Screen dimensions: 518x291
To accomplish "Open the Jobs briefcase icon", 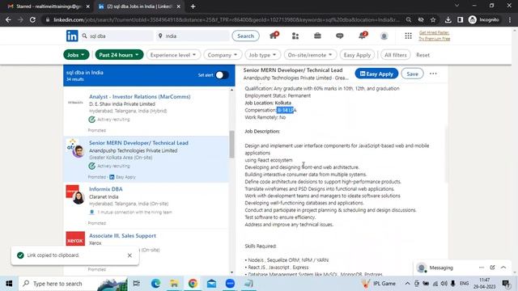I will click(317, 36).
